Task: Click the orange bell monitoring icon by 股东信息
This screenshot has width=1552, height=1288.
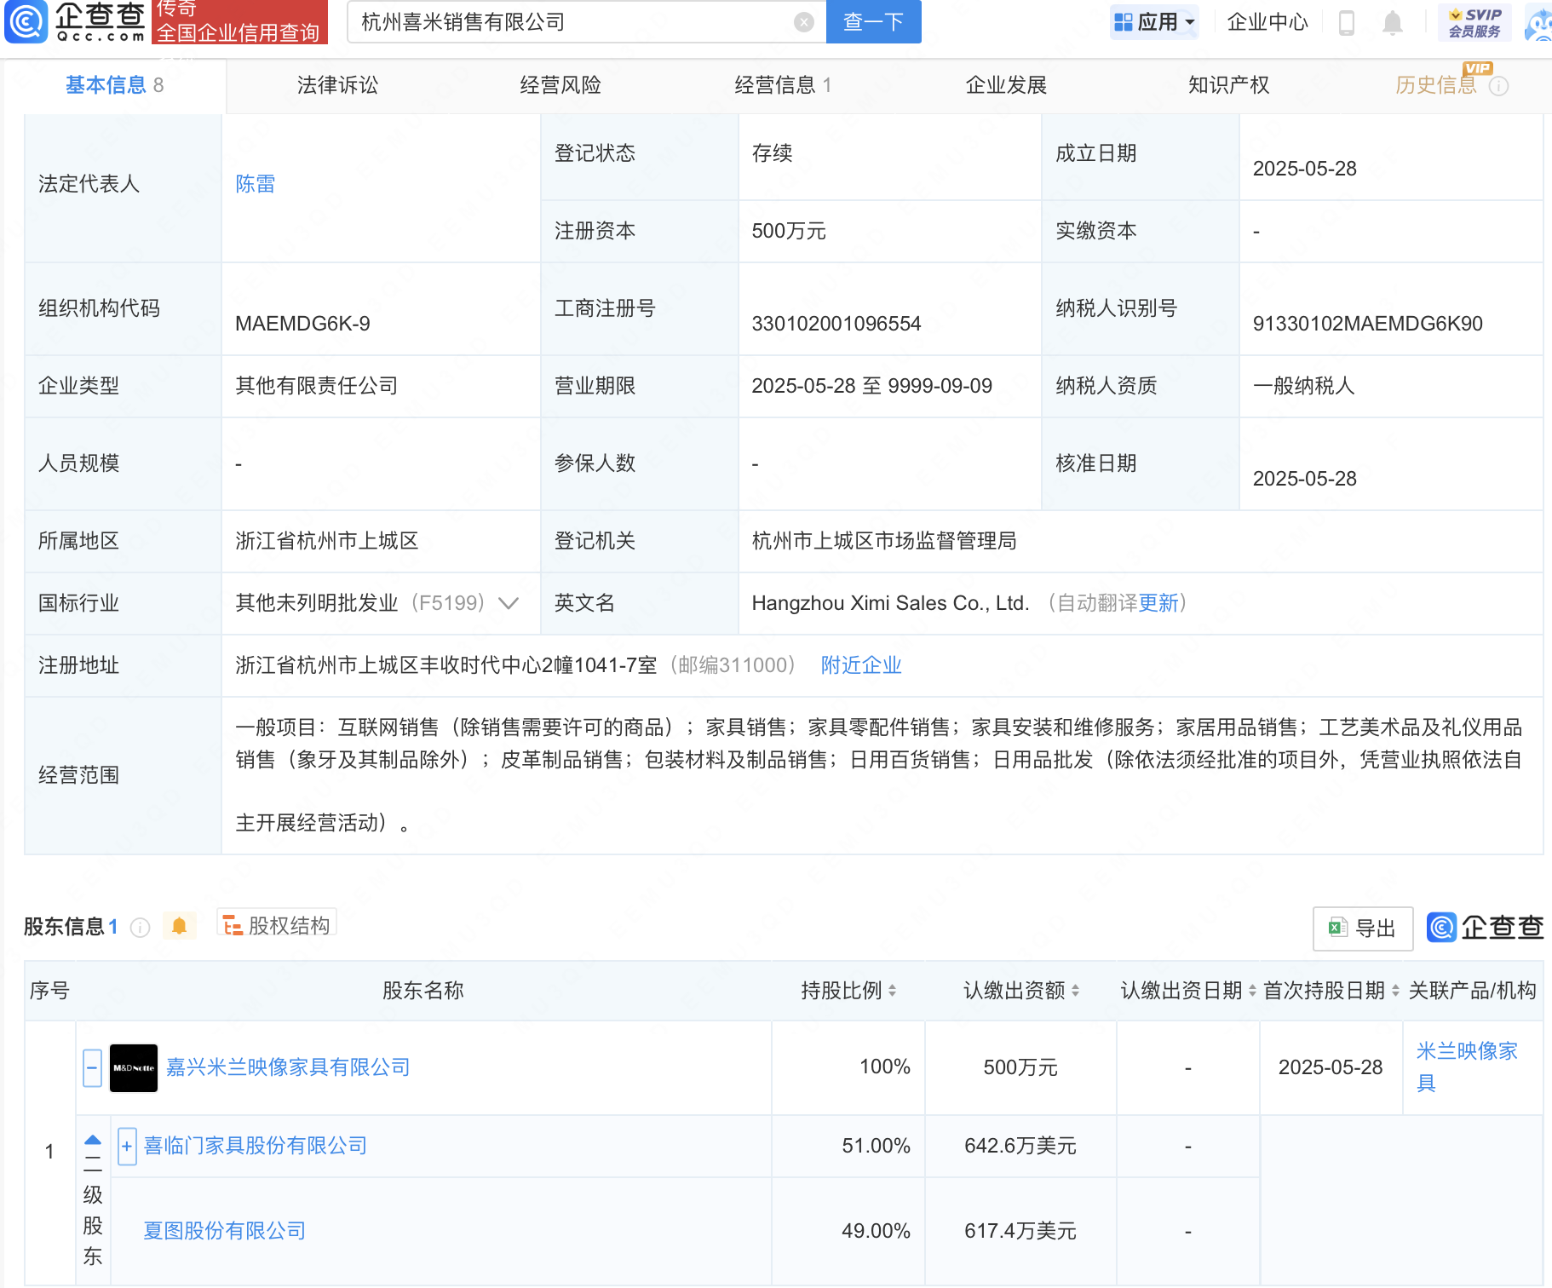Action: point(179,926)
